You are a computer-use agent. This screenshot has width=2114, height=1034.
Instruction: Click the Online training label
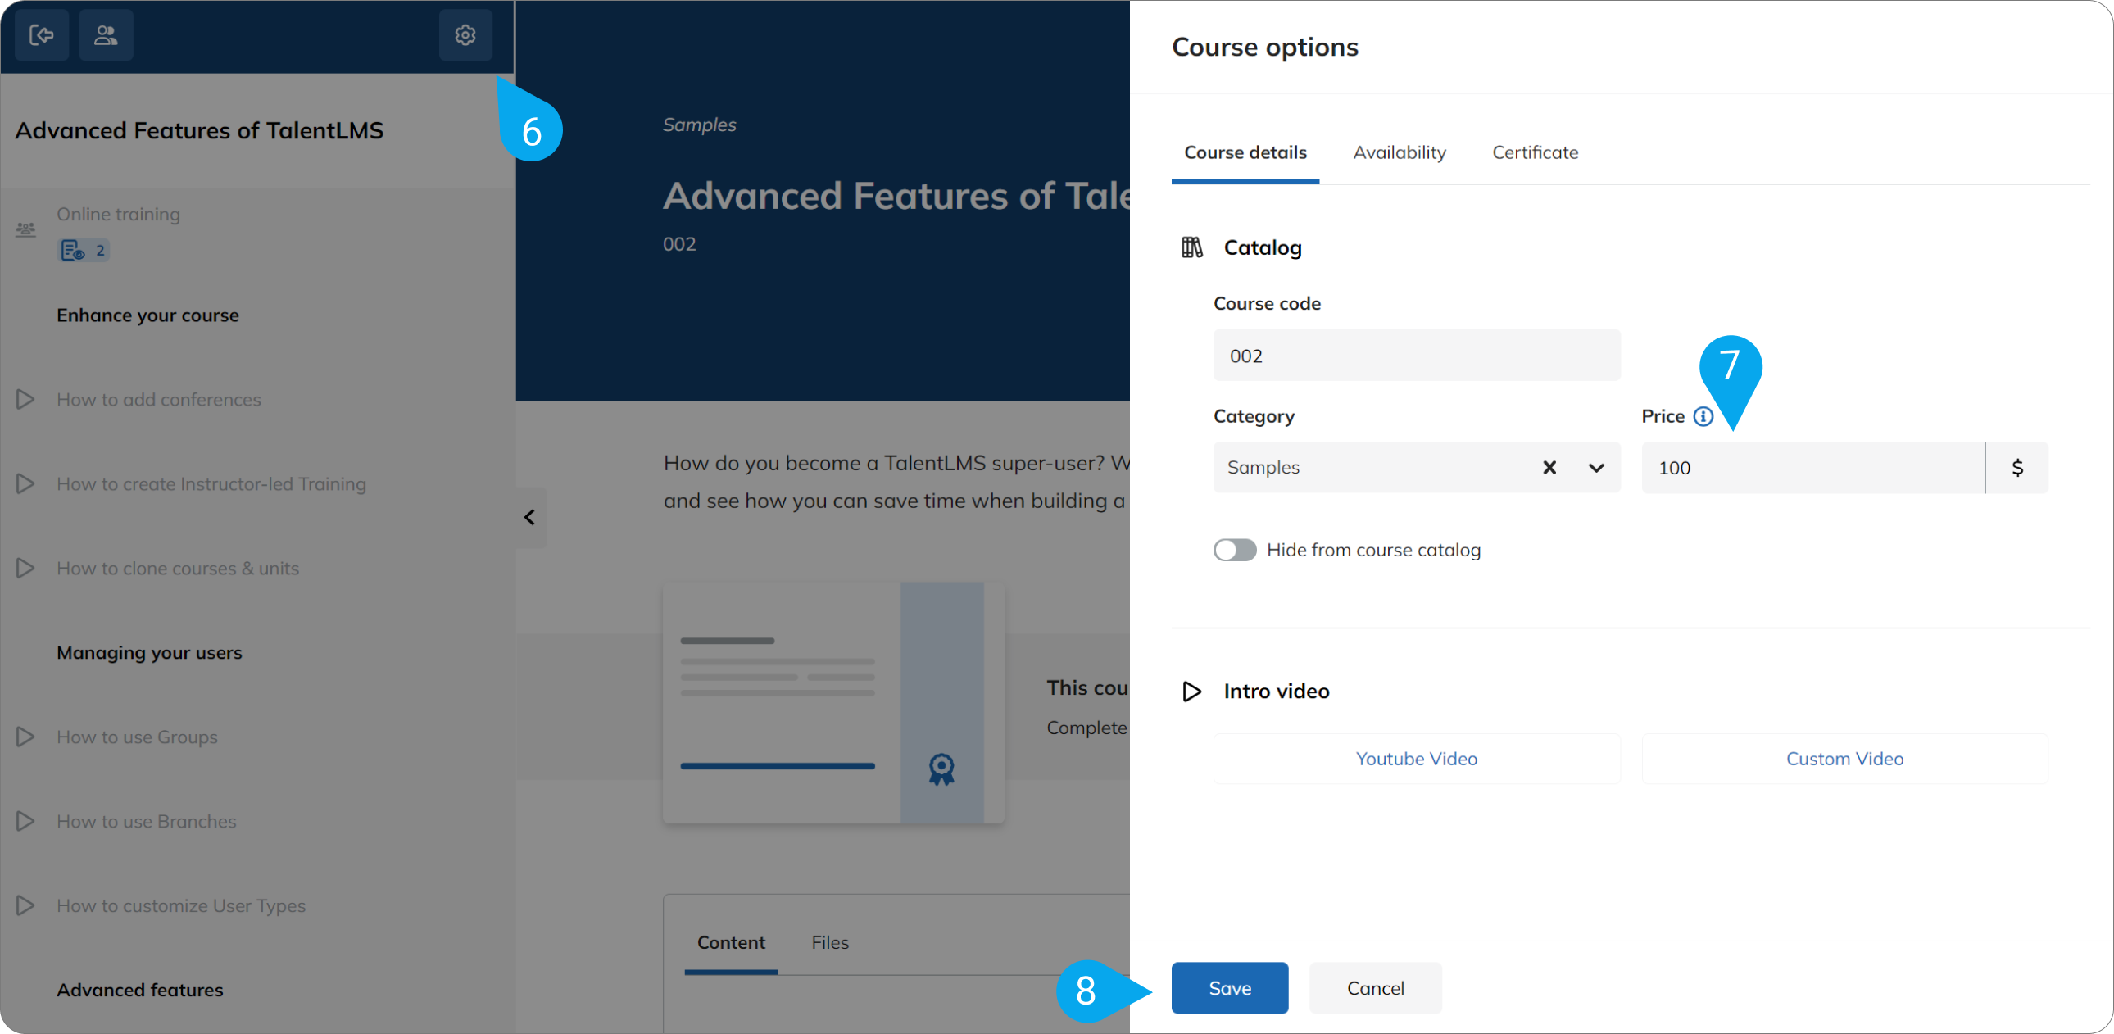(118, 214)
